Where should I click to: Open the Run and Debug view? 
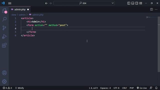[4, 36]
